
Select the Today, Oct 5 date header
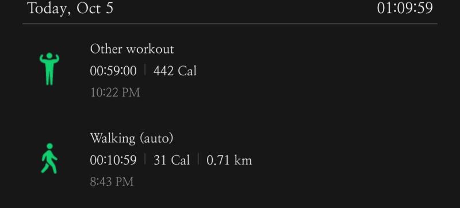click(x=70, y=8)
